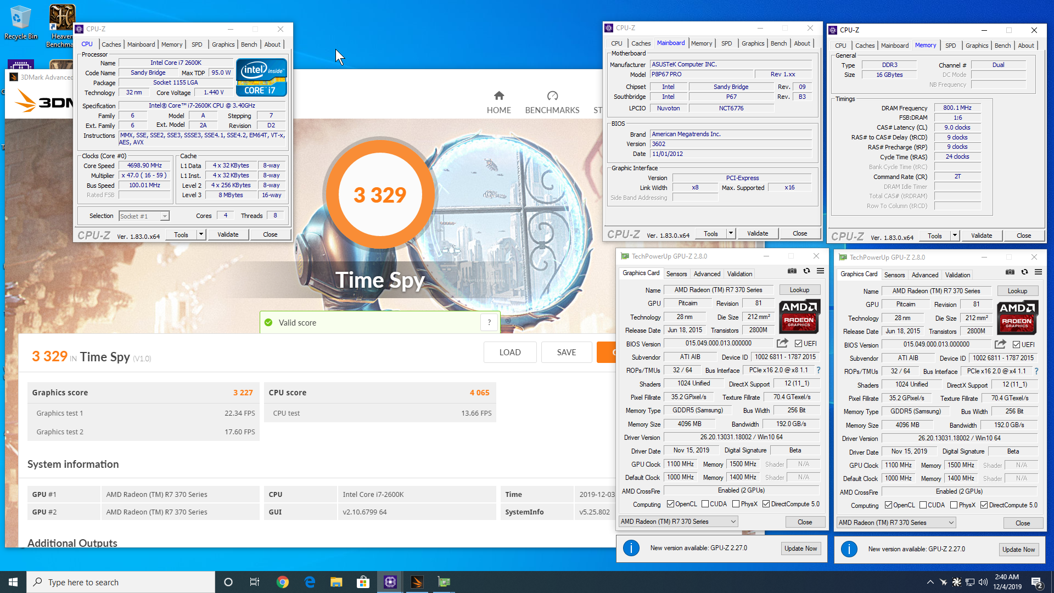Open File Explorer from taskbar

click(336, 582)
